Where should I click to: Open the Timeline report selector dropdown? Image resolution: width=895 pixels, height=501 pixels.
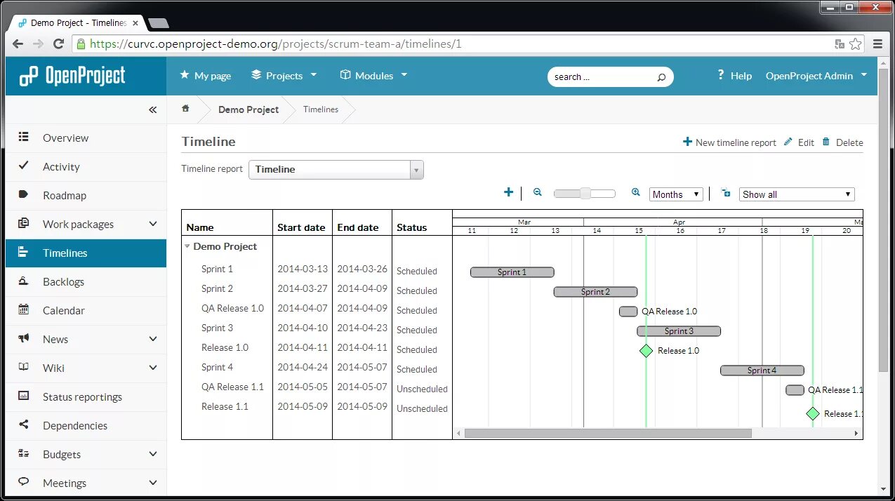point(336,169)
